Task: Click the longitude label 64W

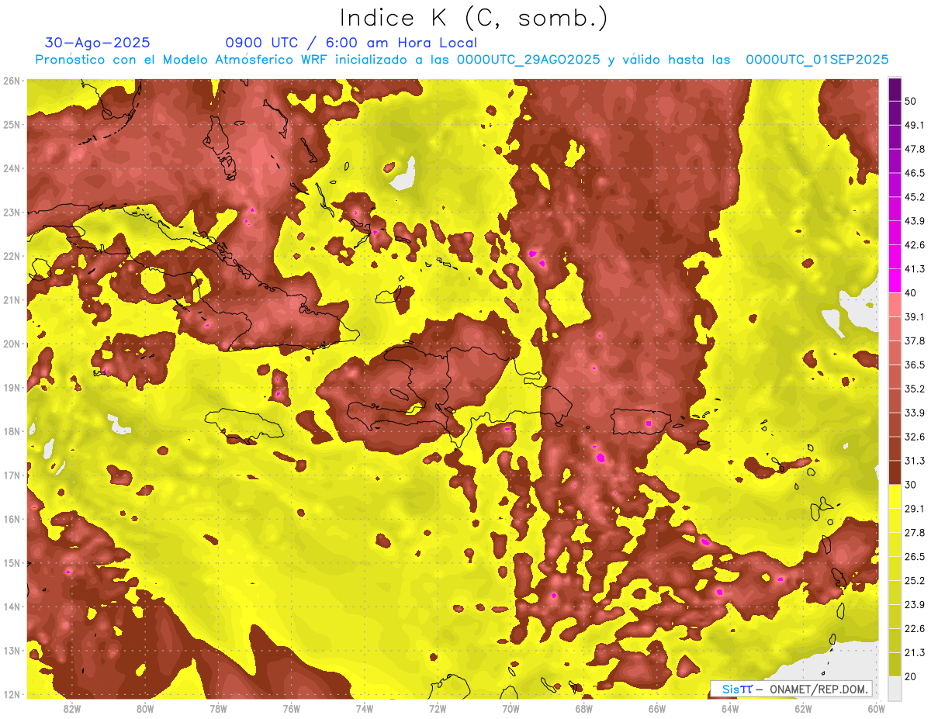Action: click(x=730, y=708)
